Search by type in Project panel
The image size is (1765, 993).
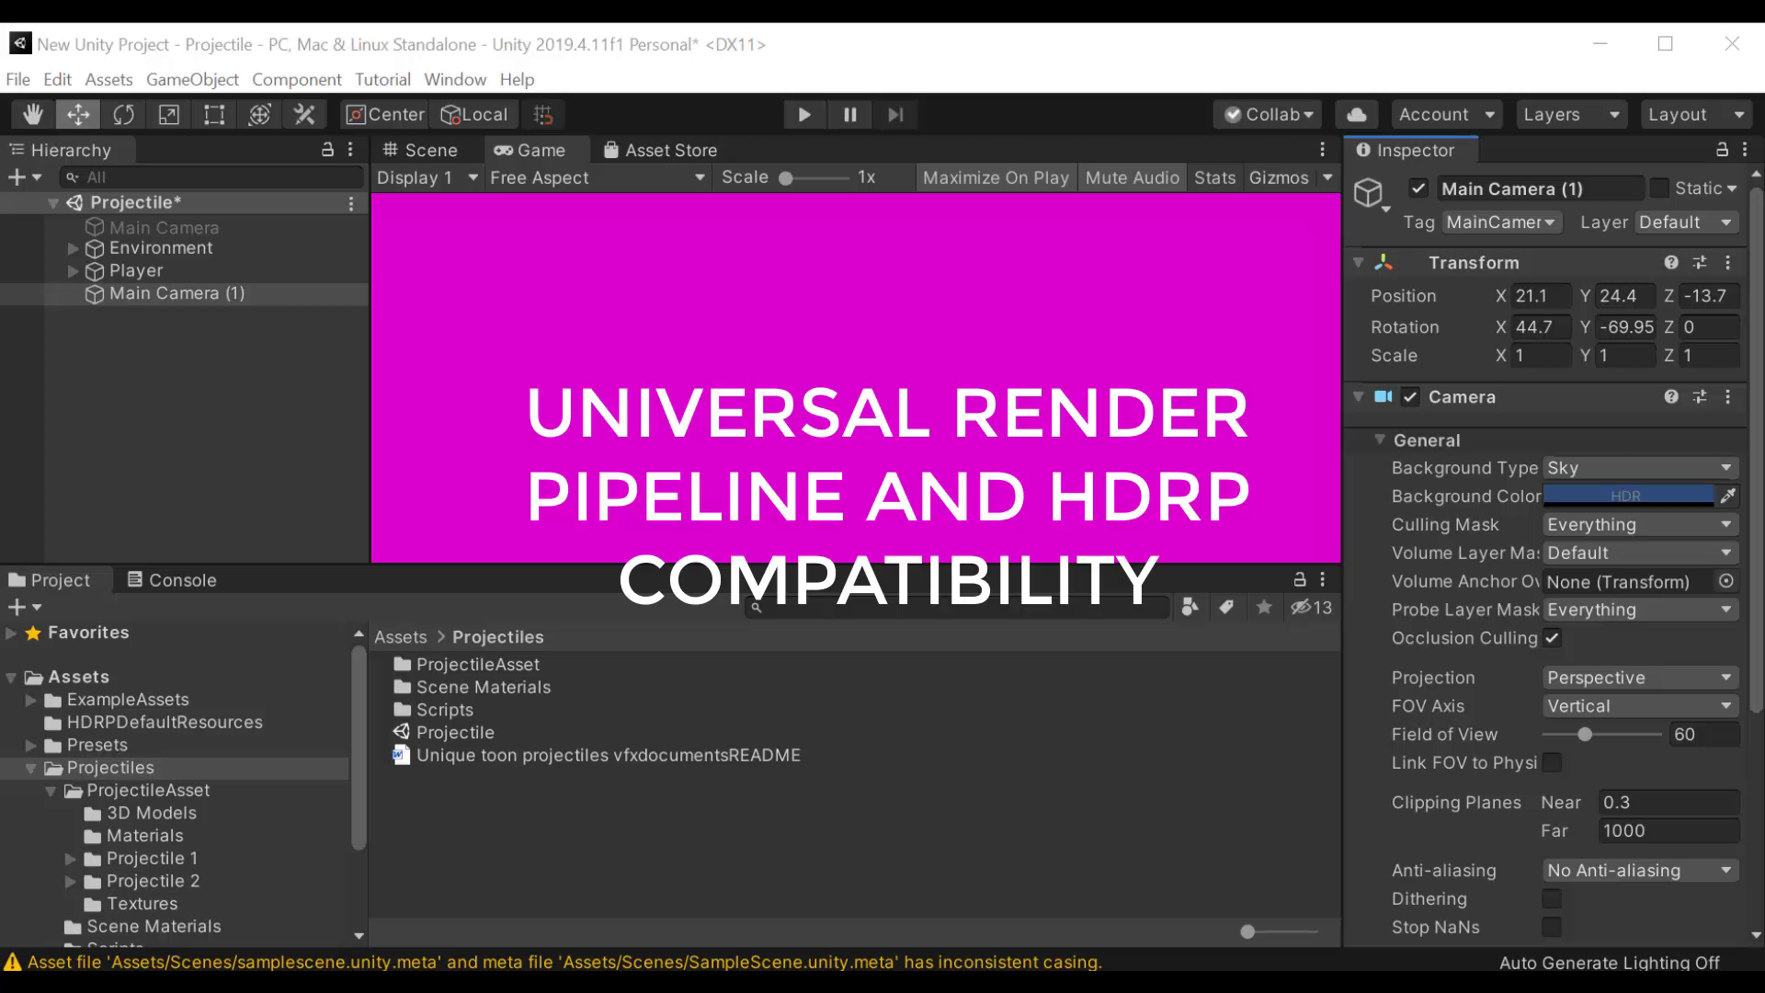pyautogui.click(x=1190, y=607)
